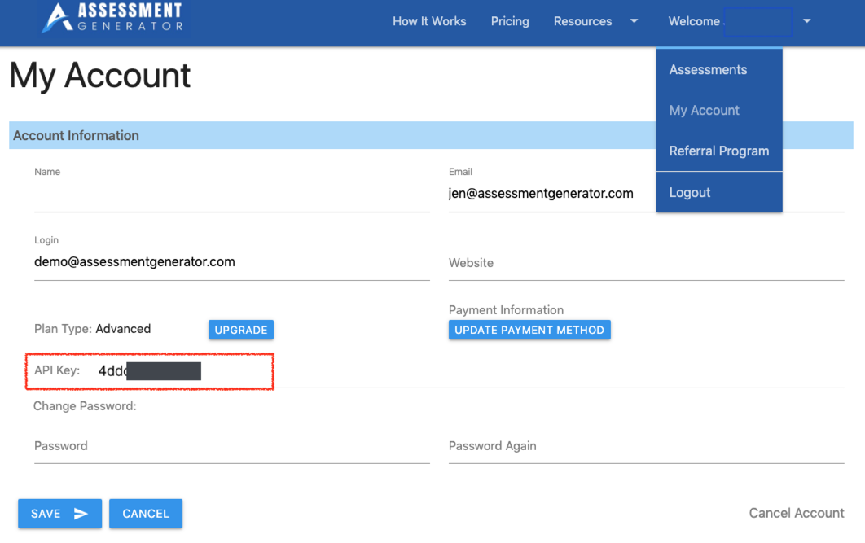This screenshot has height=543, width=865.
Task: Expand the Resources chevron arrow
Action: click(x=634, y=22)
